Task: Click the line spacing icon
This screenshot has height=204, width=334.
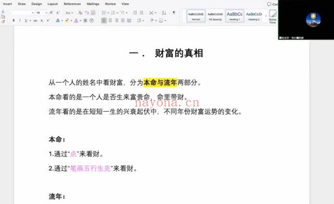Action: (139, 20)
